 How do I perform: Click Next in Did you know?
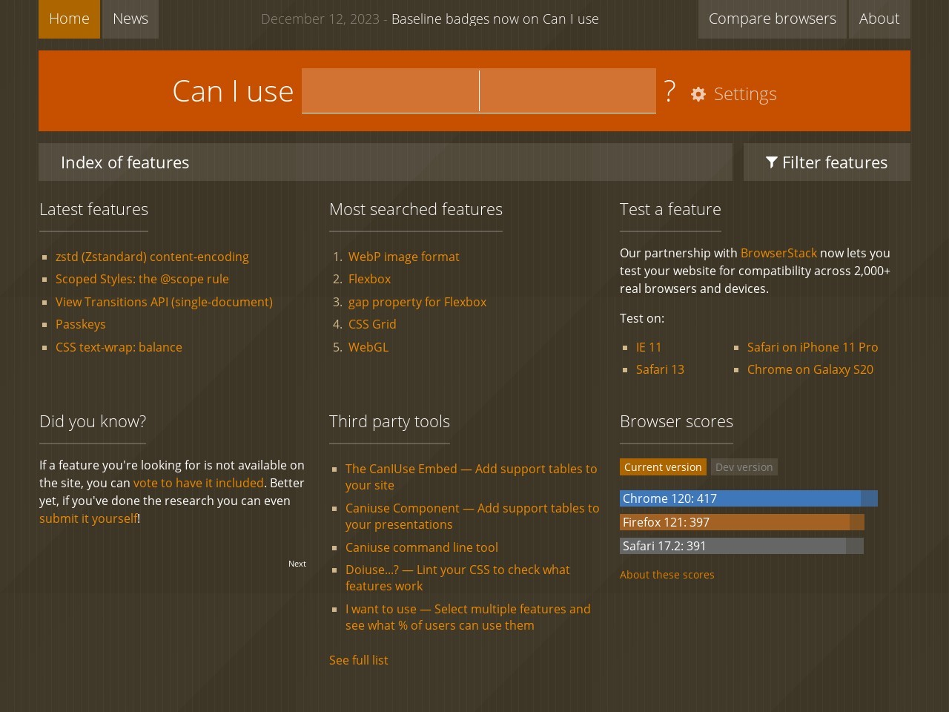(297, 564)
